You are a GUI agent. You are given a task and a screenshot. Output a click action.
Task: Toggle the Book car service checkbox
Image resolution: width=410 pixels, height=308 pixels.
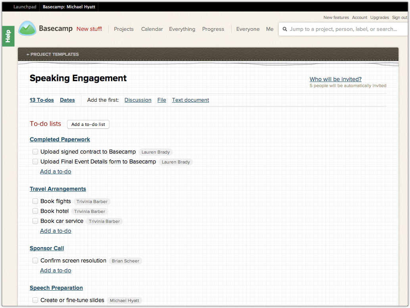point(35,221)
